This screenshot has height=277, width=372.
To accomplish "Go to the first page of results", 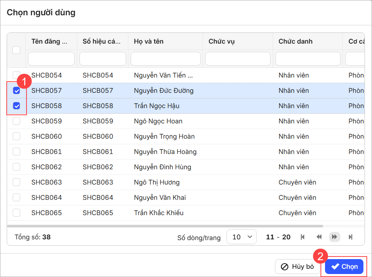I will click(303, 237).
